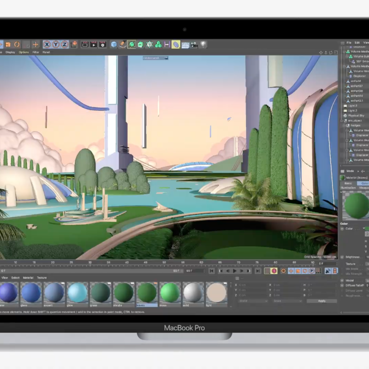Open the Display viewport menu
This screenshot has width=369, height=369.
[10, 52]
